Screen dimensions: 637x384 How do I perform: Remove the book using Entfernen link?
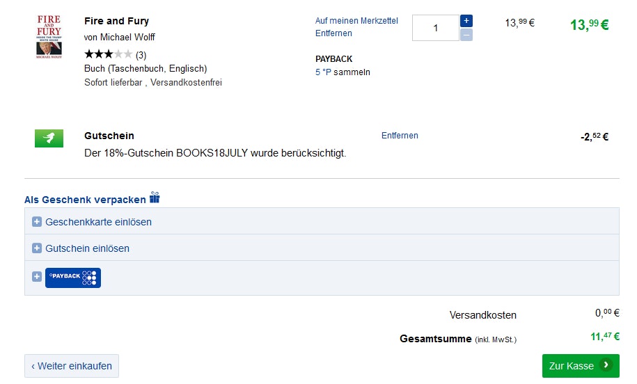point(333,33)
